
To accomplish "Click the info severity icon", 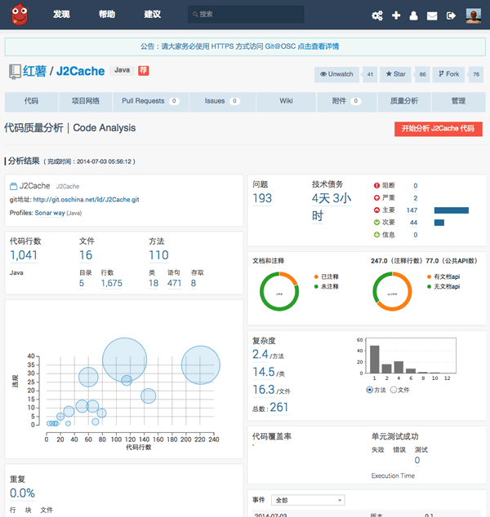I will click(376, 235).
